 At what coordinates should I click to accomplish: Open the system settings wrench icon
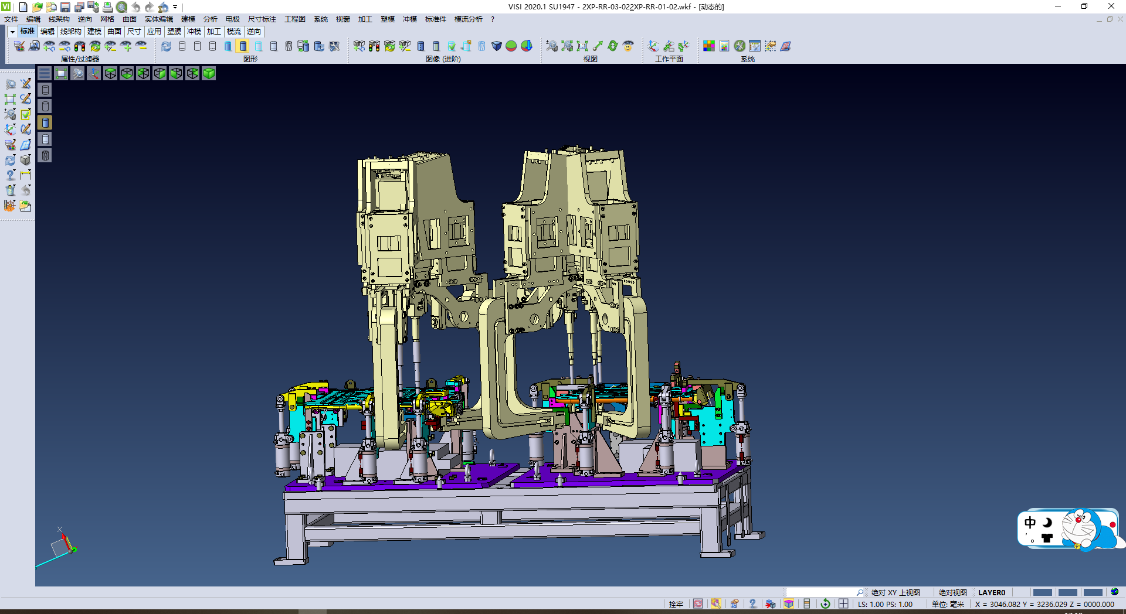tap(740, 46)
